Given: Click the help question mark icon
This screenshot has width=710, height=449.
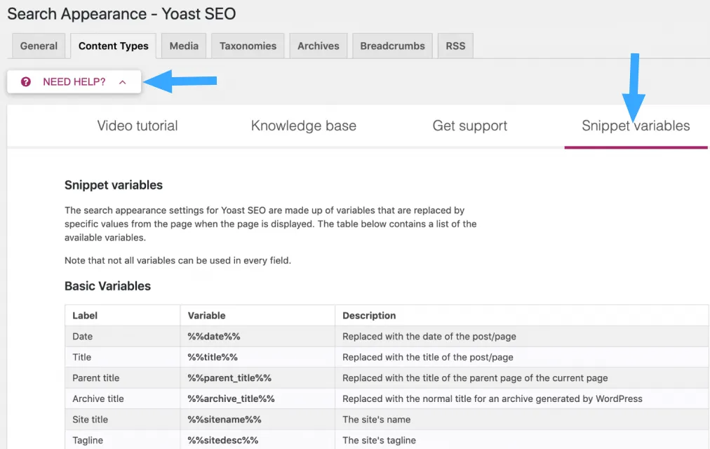Looking at the screenshot, I should 27,81.
